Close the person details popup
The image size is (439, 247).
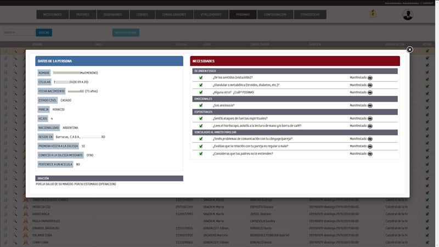pos(409,49)
